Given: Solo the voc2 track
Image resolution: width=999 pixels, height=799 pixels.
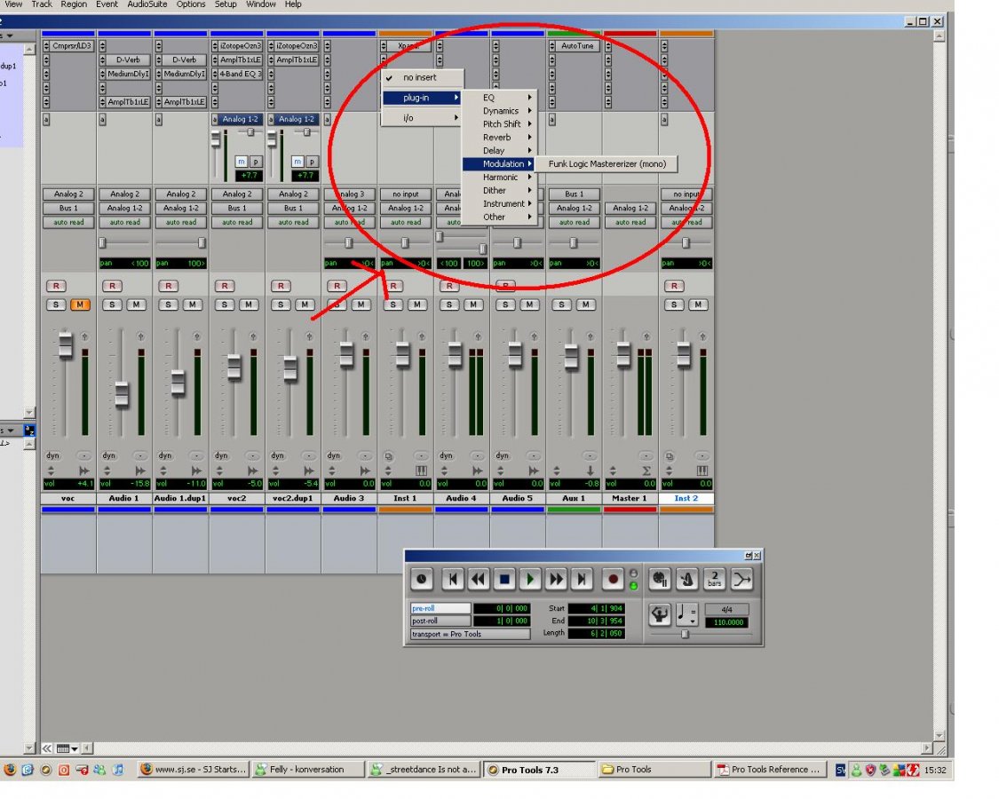Looking at the screenshot, I should click(x=225, y=305).
